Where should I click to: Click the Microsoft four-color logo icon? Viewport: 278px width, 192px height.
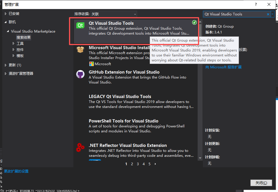[x=91, y=64]
